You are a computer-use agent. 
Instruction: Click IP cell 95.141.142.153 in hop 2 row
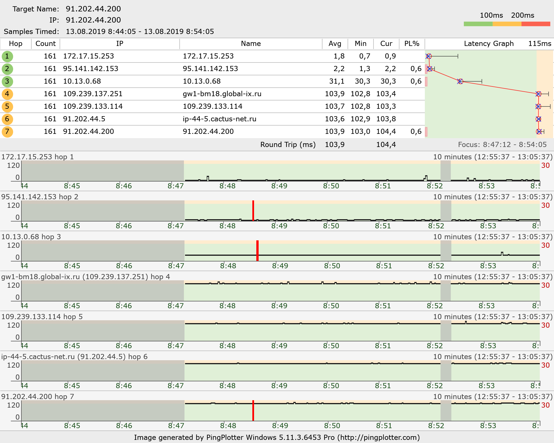pos(91,69)
